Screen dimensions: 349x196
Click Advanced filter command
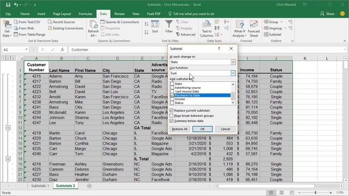click(185, 34)
